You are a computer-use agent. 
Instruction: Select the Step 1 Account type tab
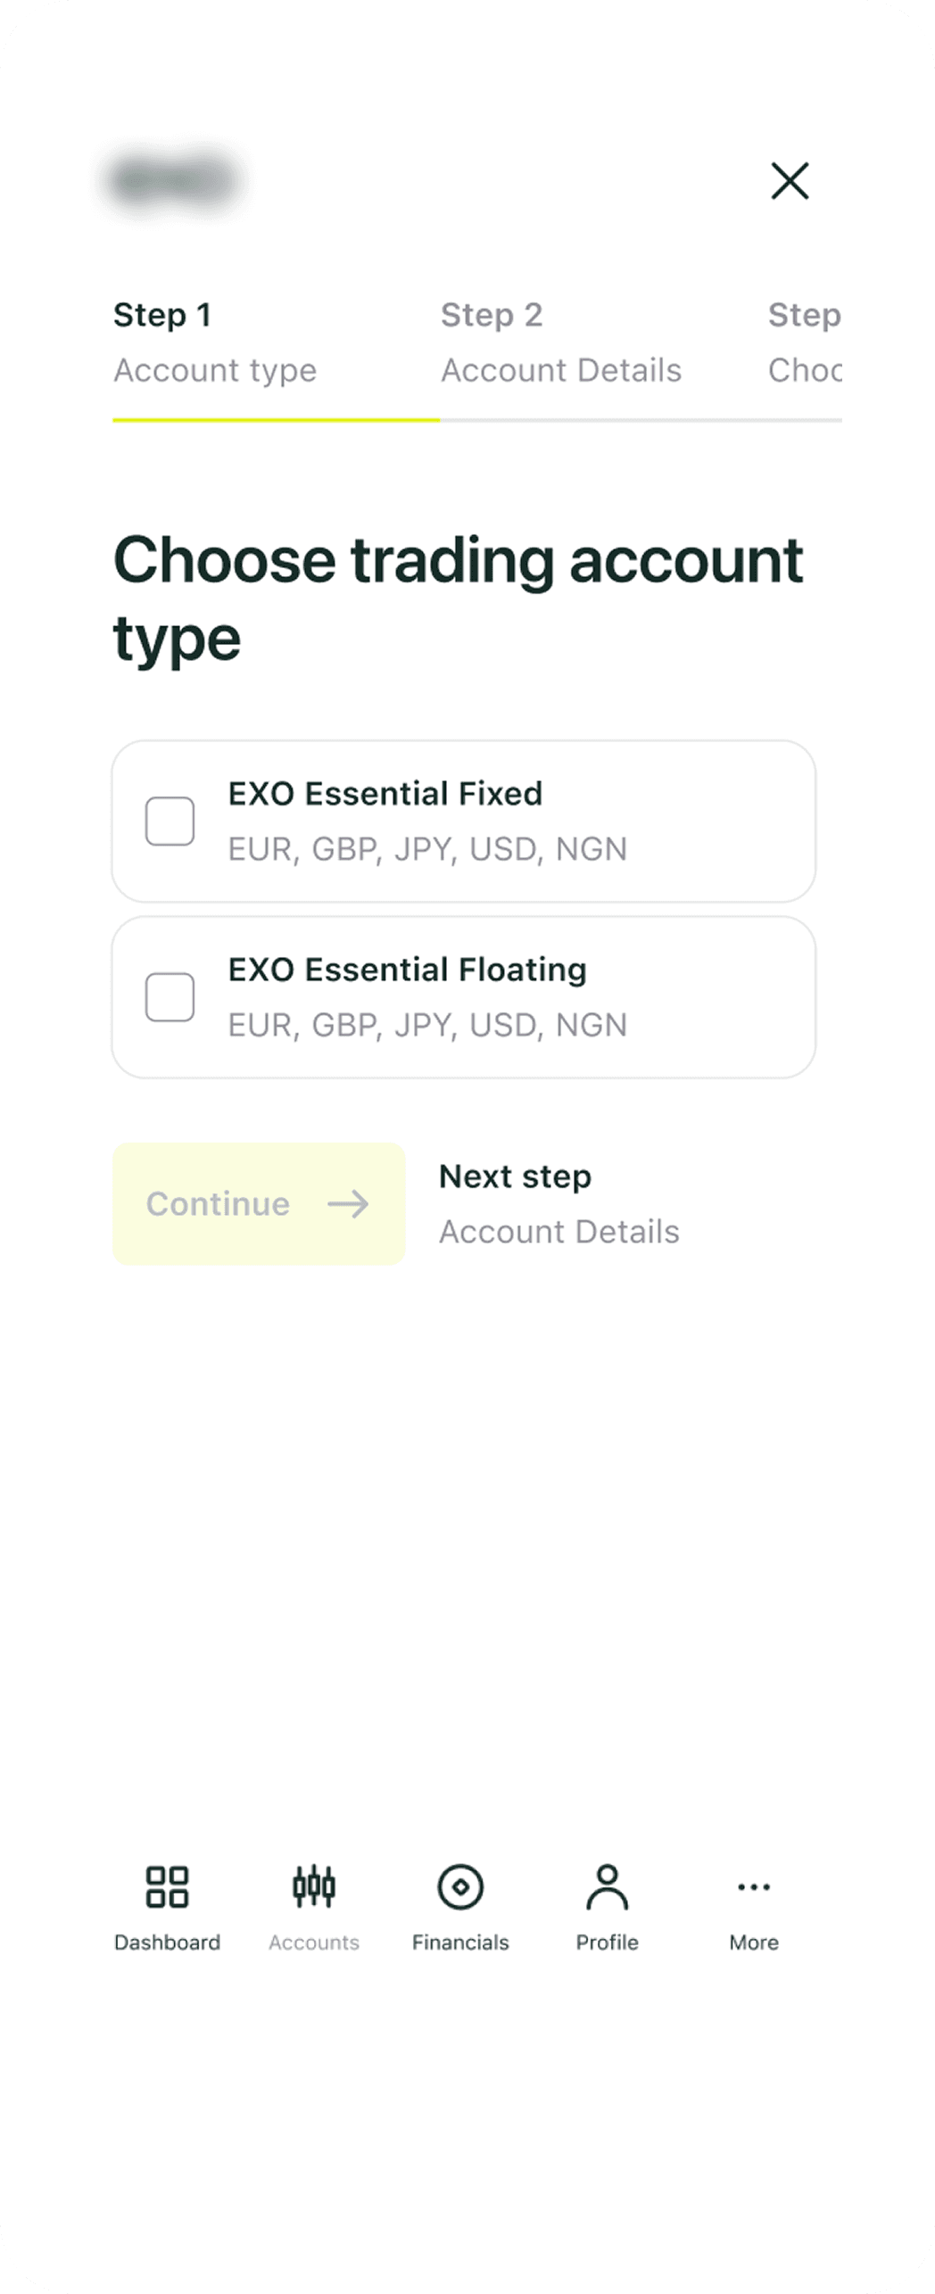pyautogui.click(x=215, y=342)
